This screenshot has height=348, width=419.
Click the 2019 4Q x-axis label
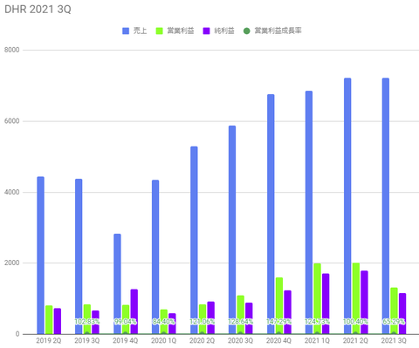[126, 340]
